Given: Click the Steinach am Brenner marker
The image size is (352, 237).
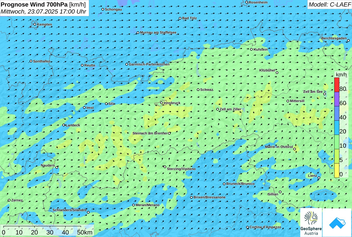Looking at the screenshot, I should point(169,133).
